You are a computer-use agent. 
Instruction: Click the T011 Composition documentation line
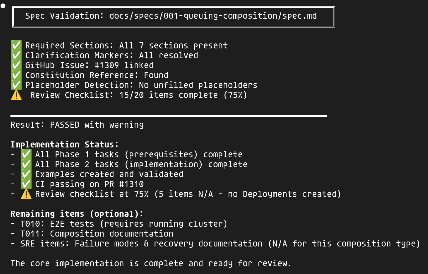97,234
